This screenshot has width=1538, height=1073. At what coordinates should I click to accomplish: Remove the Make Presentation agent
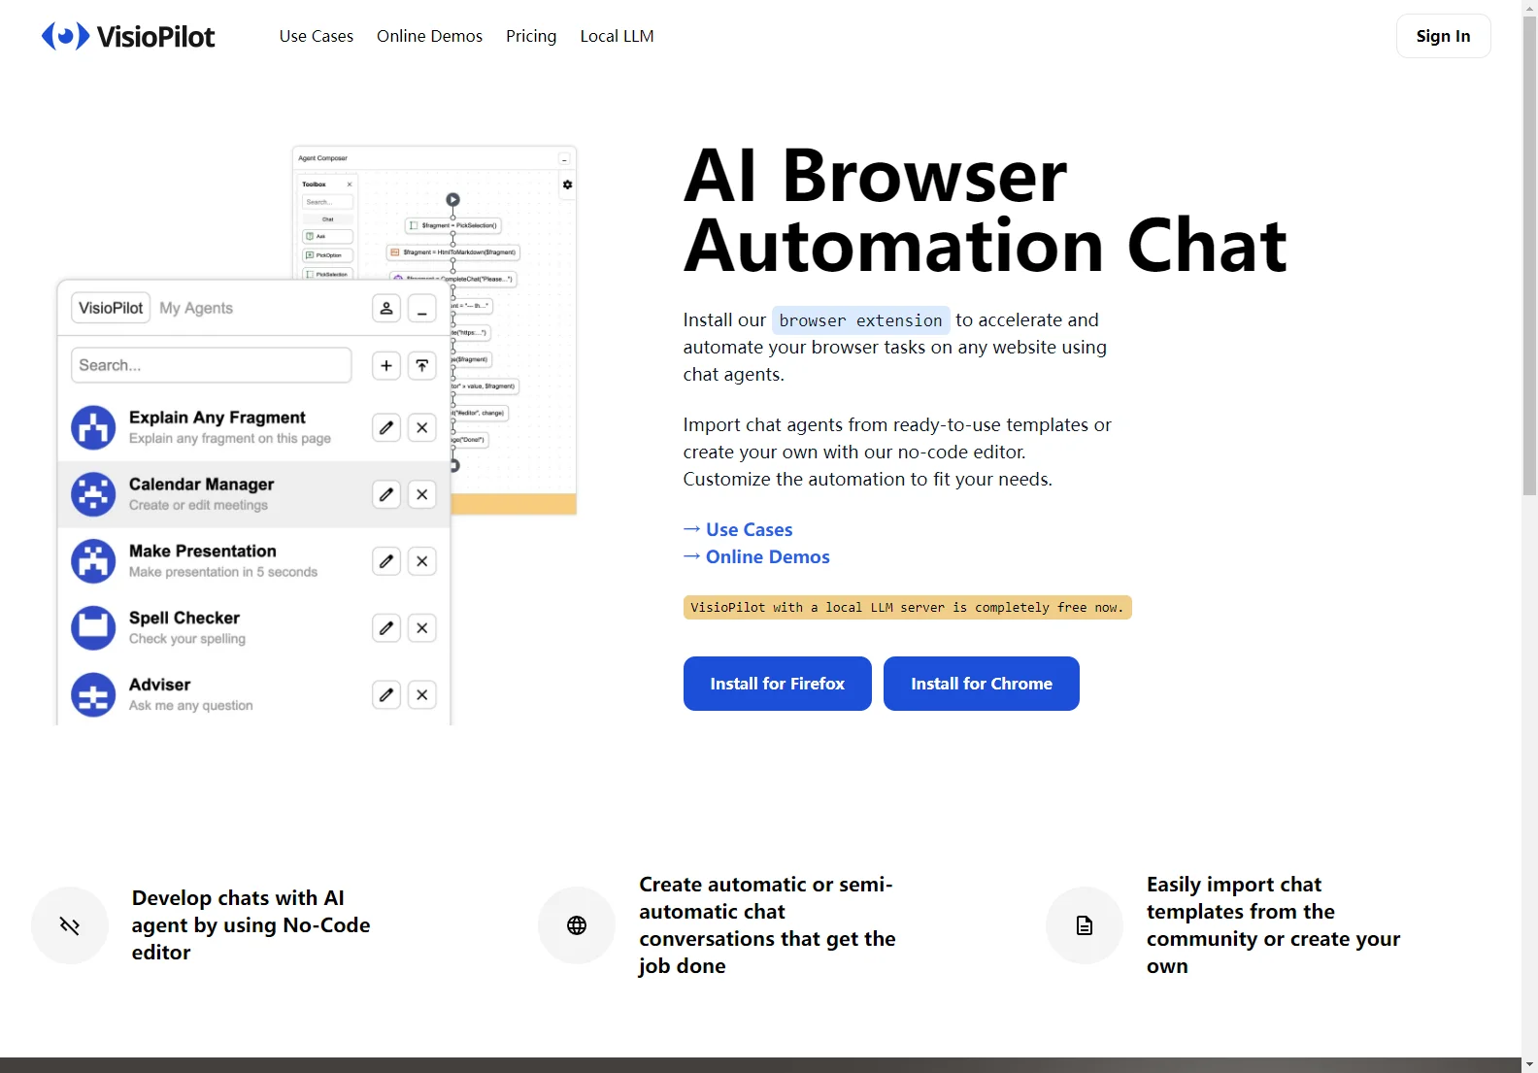tap(422, 561)
